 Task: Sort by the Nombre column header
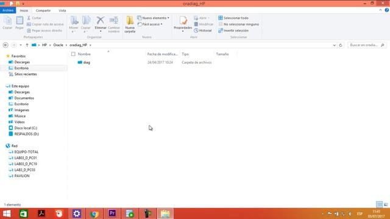click(x=84, y=54)
